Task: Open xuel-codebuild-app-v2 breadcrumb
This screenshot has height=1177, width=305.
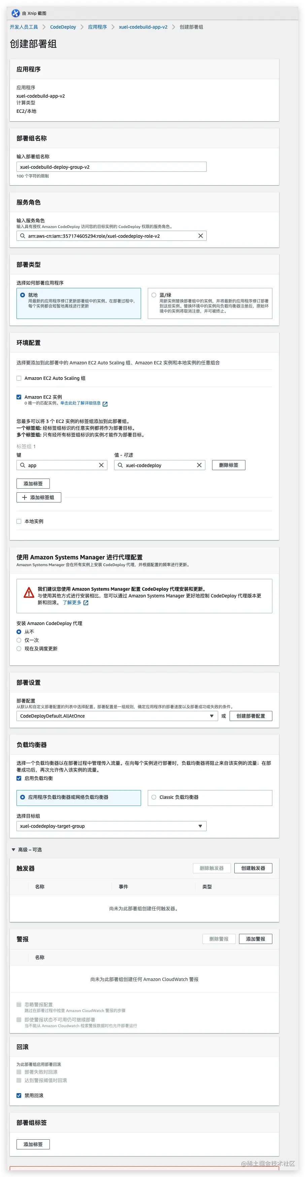Action: pyautogui.click(x=143, y=27)
